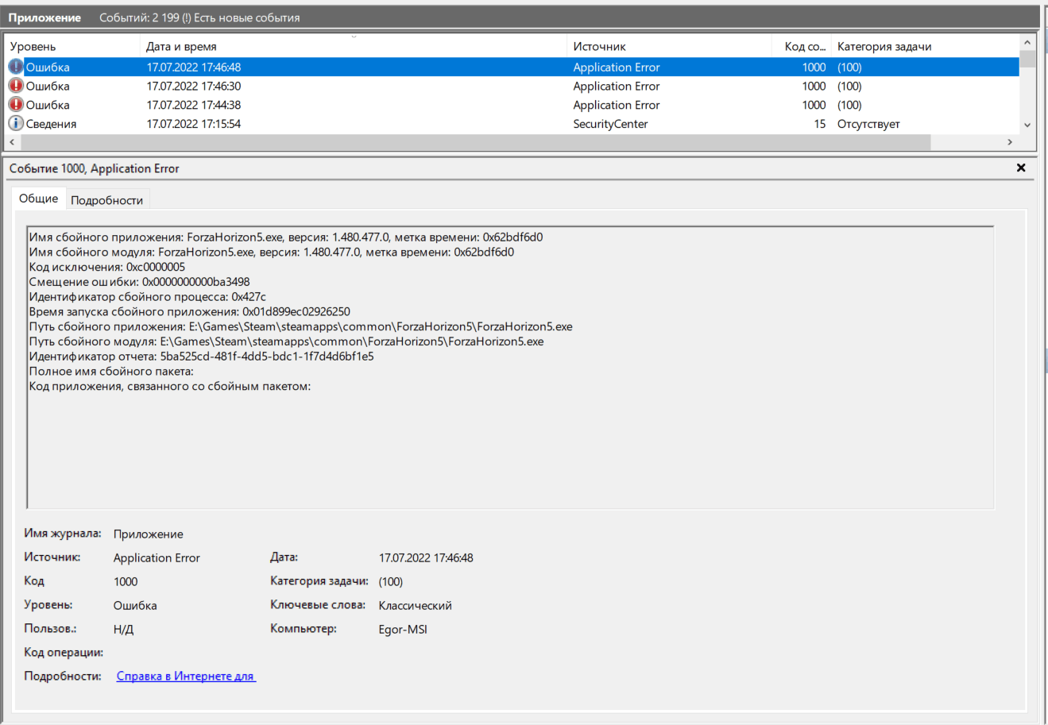Select the 17.07.2022 17:15:54 timestamp cell
The width and height of the screenshot is (1048, 725).
point(194,124)
